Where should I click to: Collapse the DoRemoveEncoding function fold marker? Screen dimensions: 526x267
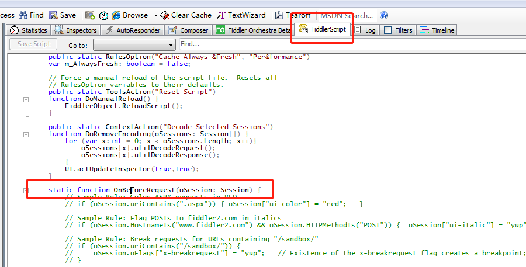(26, 134)
